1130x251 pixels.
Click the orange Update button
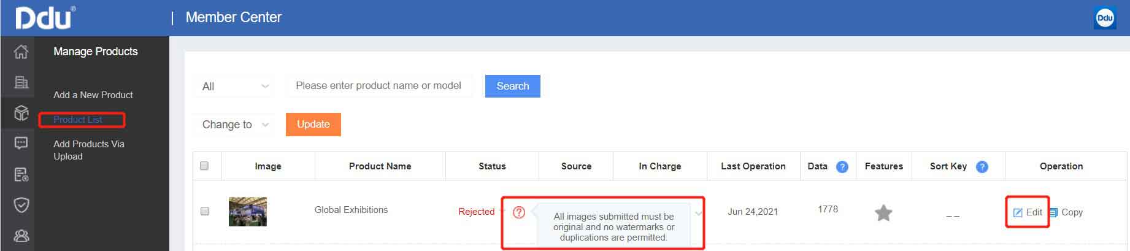click(313, 124)
